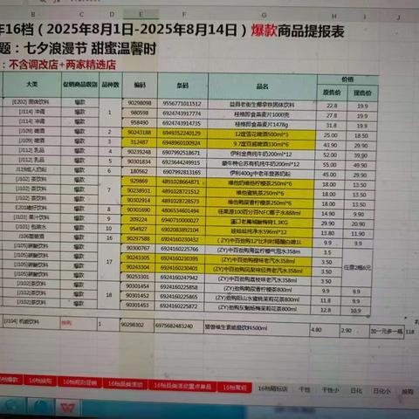The height and width of the screenshot is (419, 419).
Task: Select yellow code cell 312487
Action: (140, 142)
